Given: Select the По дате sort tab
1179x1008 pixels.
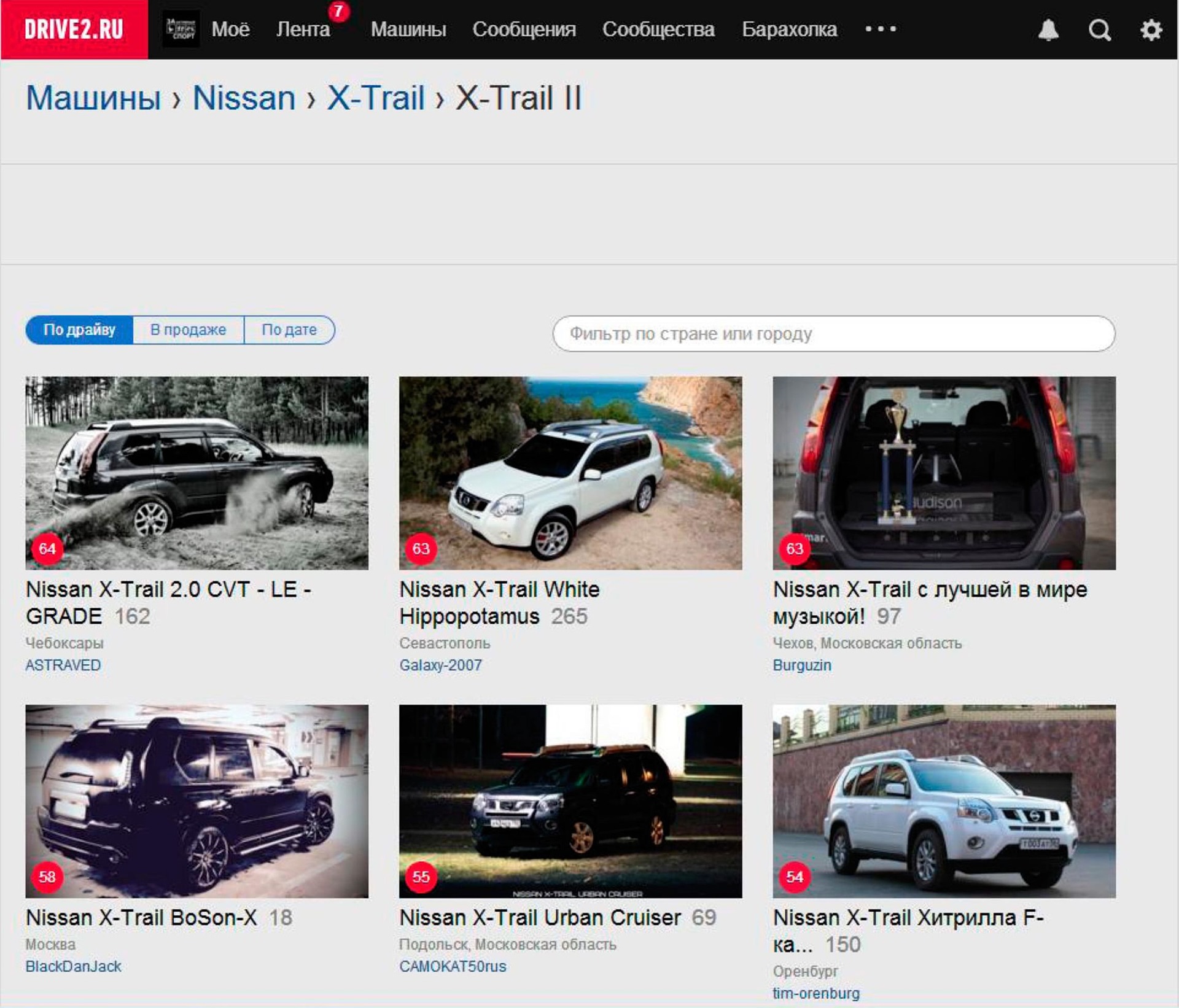Looking at the screenshot, I should (x=289, y=330).
